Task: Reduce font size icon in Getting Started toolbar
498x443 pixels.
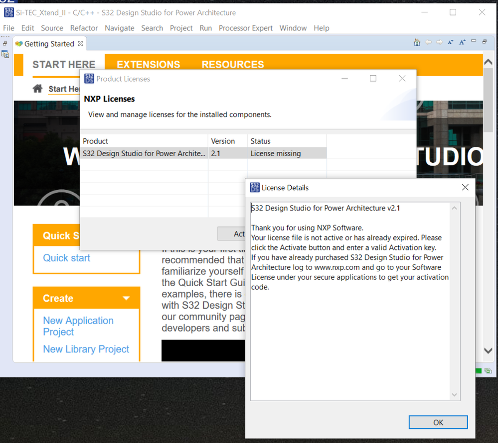Action: point(450,42)
